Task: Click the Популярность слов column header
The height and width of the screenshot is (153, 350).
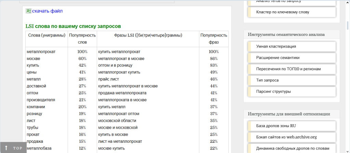Action: coord(82,39)
